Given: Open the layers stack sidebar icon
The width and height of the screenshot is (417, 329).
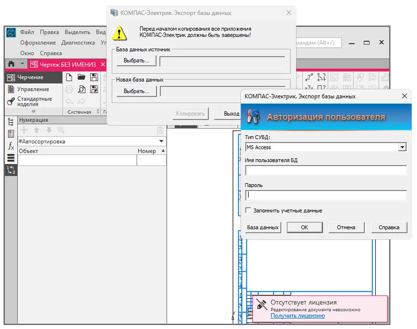Looking at the screenshot, I should tap(11, 158).
